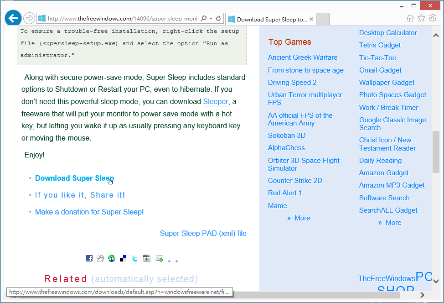Viewport: 444px width, 303px height.
Task: Open AA official FPS of American Army
Action: [300, 120]
